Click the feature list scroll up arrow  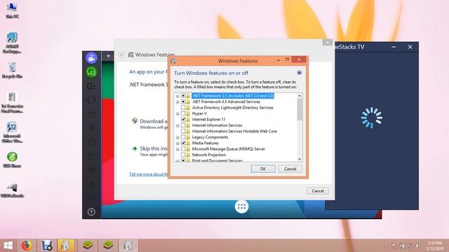click(300, 96)
